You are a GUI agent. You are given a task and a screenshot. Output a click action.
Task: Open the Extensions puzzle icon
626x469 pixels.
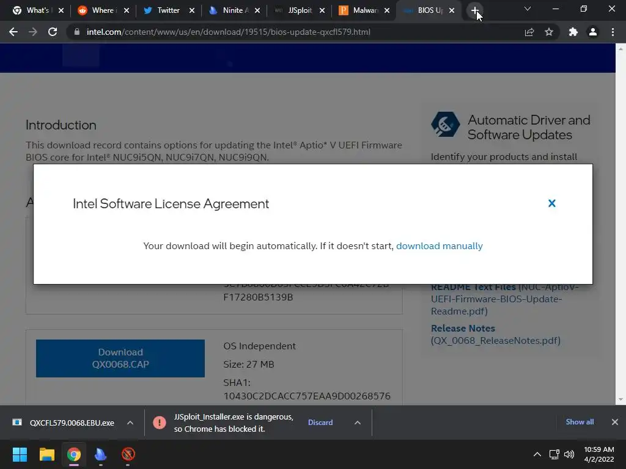coord(573,32)
